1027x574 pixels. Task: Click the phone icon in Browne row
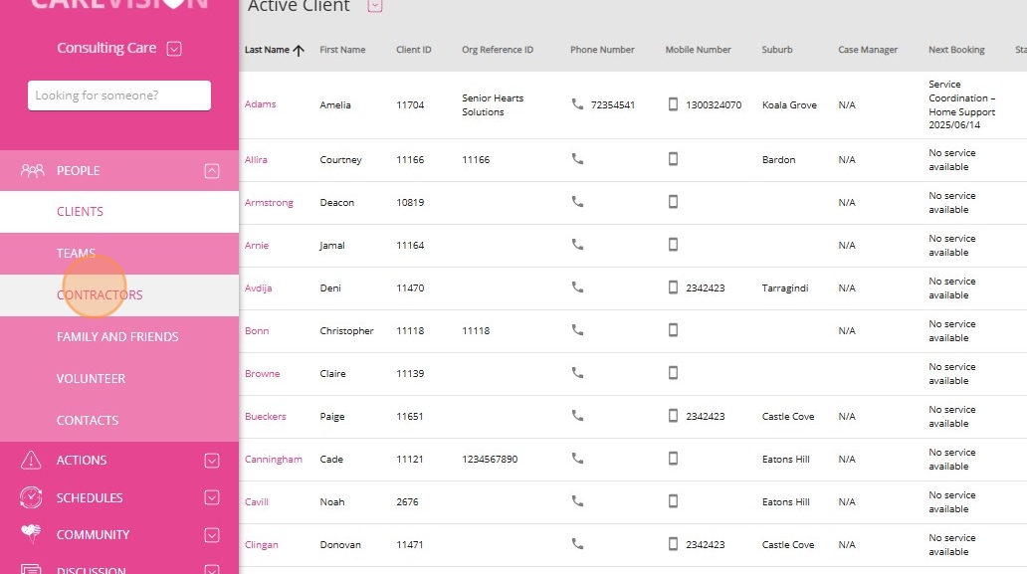(x=577, y=372)
